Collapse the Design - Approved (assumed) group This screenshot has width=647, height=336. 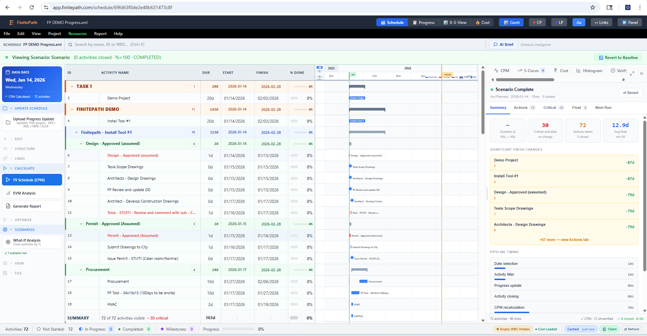(81, 144)
